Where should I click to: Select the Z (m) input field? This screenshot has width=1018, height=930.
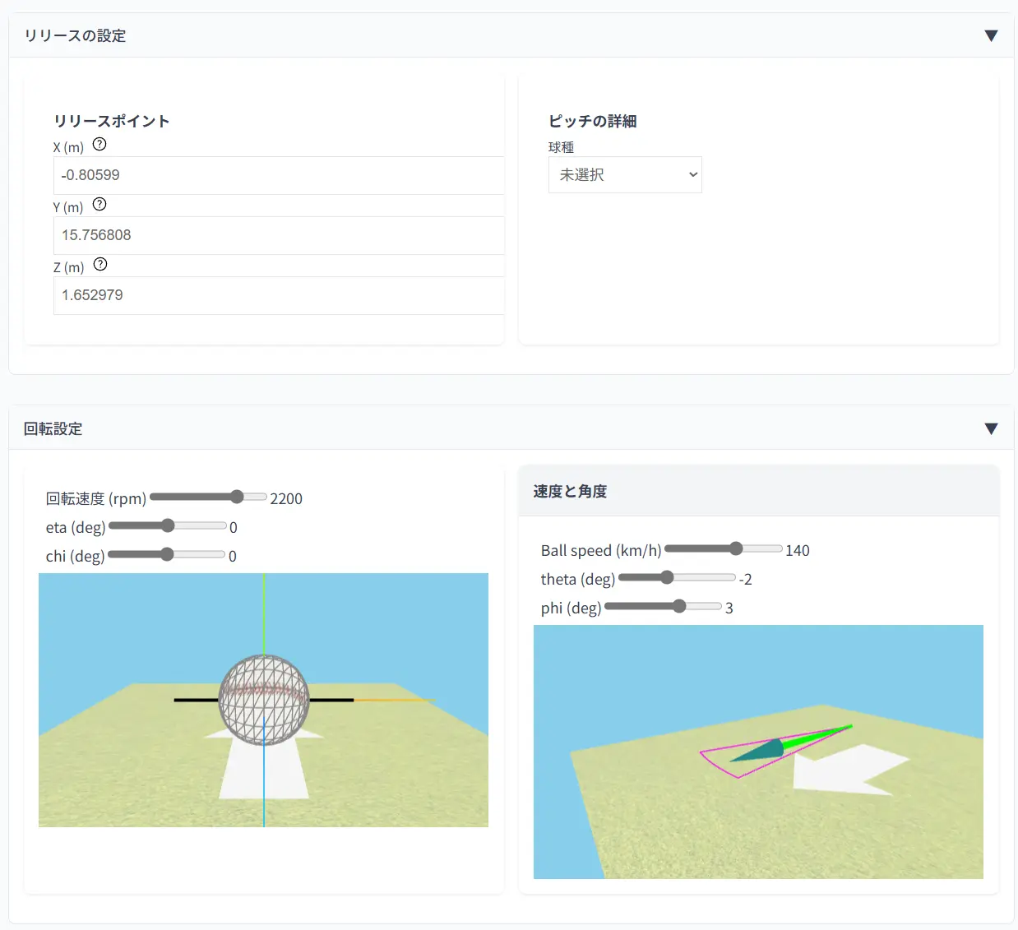[279, 295]
